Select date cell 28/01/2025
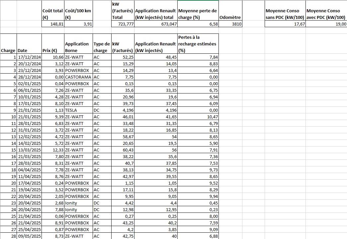The height and width of the screenshot is (239, 347). pyautogui.click(x=29, y=123)
